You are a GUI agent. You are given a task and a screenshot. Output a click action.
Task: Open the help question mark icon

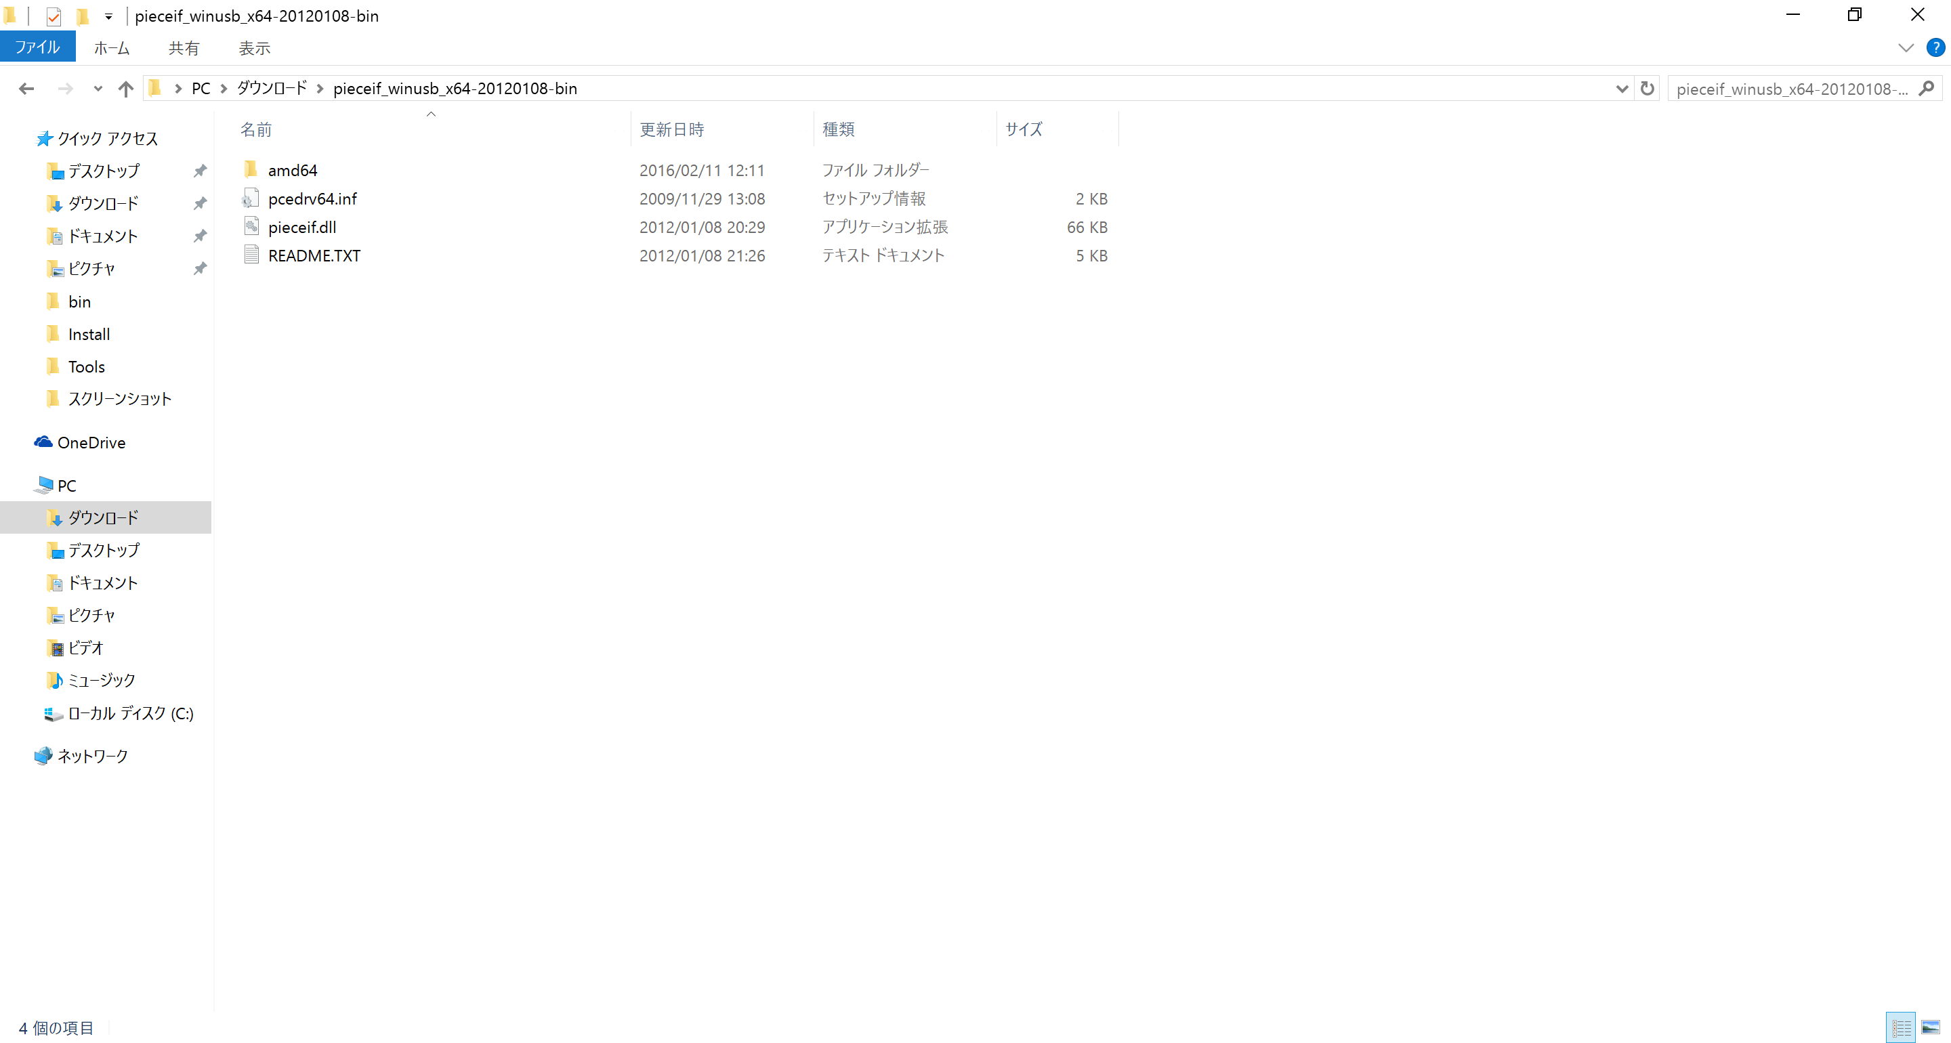pyautogui.click(x=1936, y=47)
